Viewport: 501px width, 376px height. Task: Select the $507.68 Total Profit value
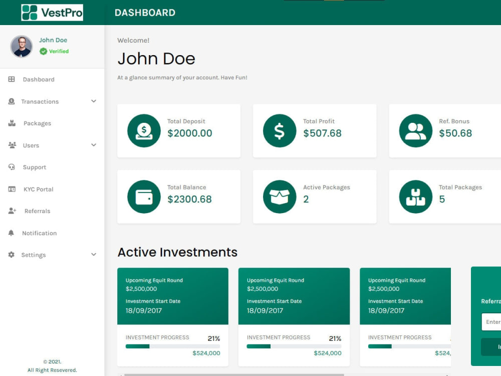point(322,133)
